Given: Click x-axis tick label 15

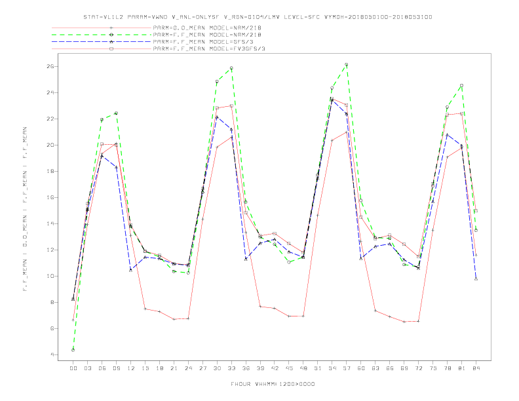Looking at the screenshot, I should 145,368.
